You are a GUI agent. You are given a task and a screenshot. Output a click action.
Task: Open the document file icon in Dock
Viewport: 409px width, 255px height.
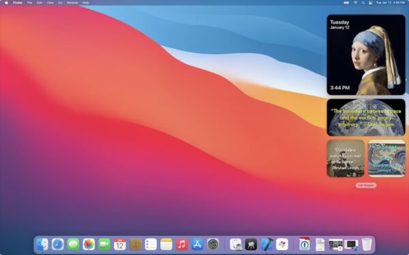(320, 245)
